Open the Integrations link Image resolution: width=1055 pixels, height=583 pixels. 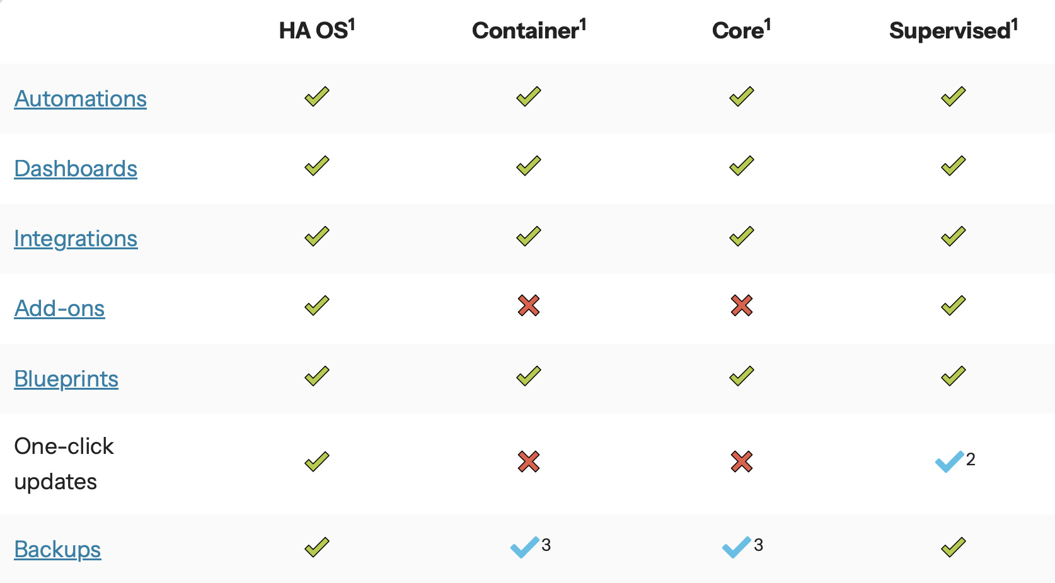click(x=76, y=239)
